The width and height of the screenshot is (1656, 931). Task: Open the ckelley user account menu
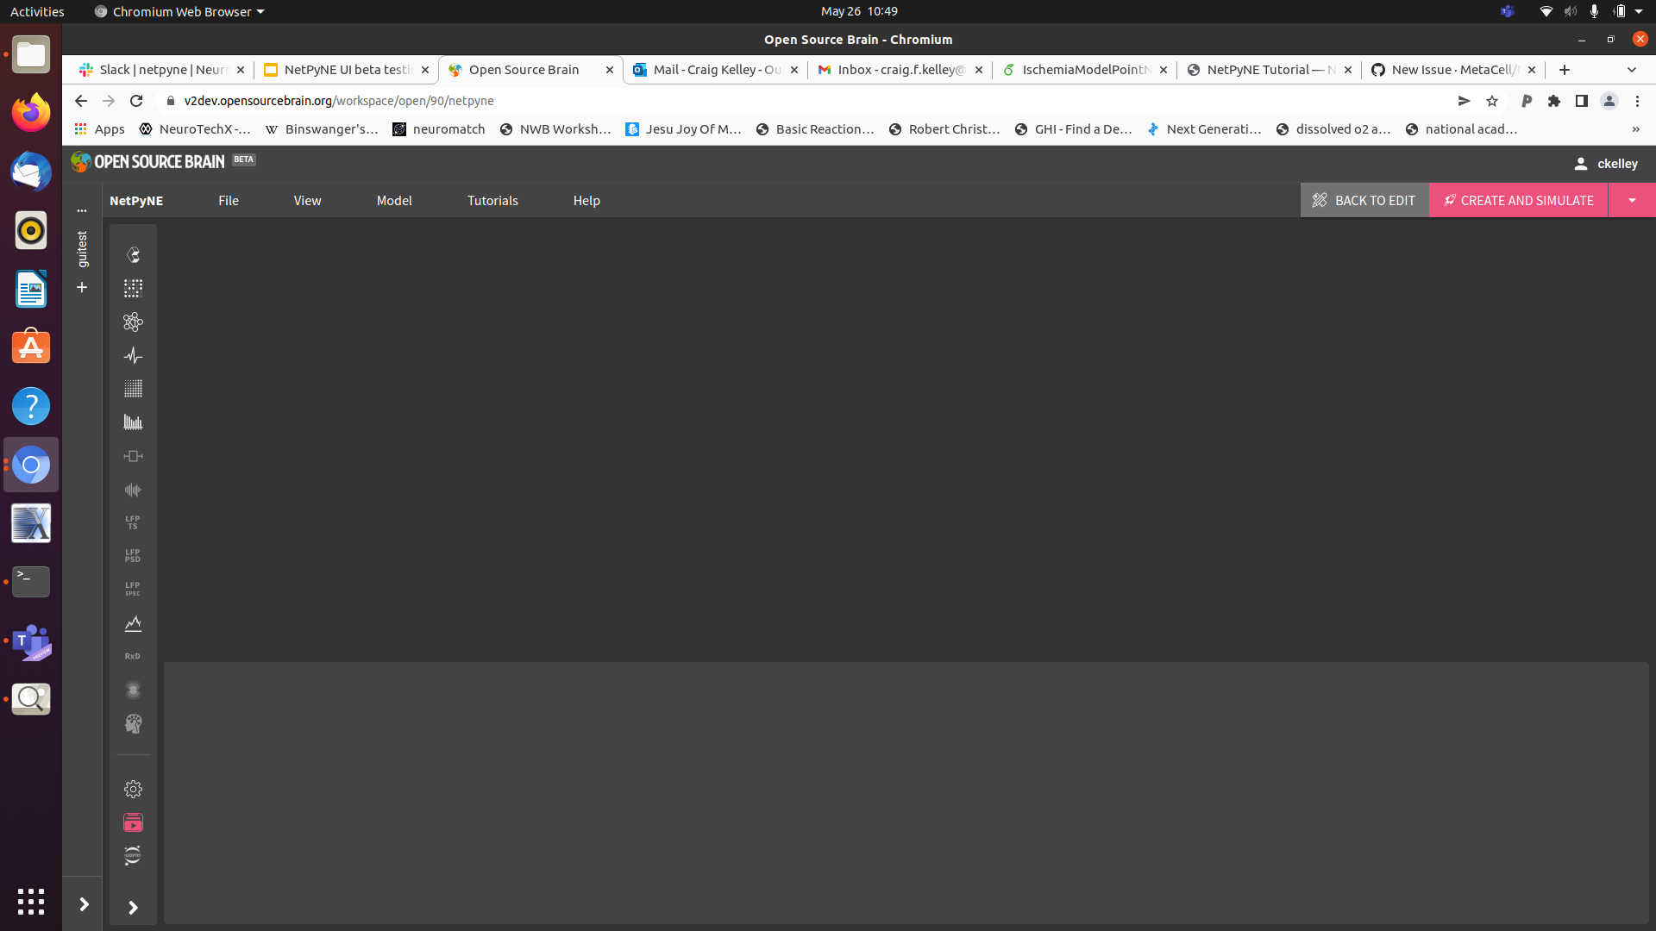point(1606,163)
